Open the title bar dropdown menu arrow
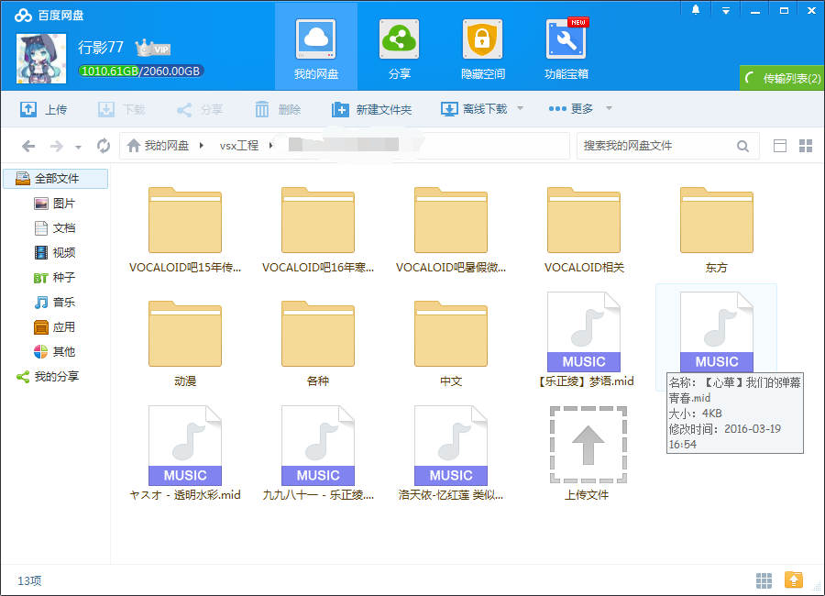825x596 pixels. click(x=726, y=10)
